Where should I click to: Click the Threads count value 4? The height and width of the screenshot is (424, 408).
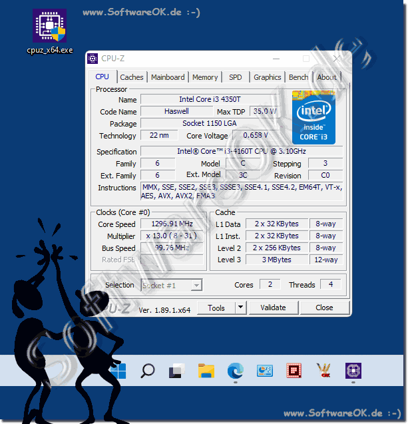[330, 284]
